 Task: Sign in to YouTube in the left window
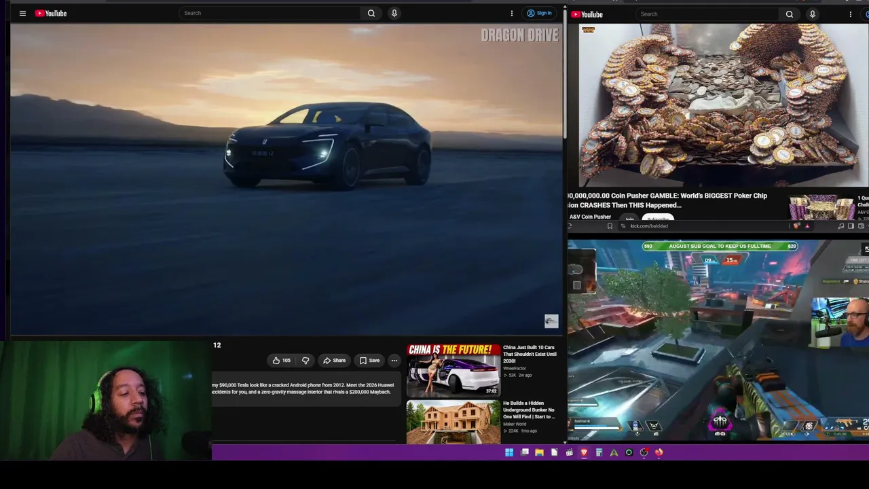pos(539,13)
